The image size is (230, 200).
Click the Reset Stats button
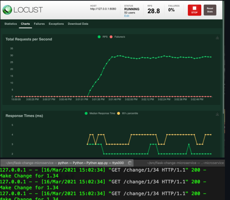coord(210,10)
